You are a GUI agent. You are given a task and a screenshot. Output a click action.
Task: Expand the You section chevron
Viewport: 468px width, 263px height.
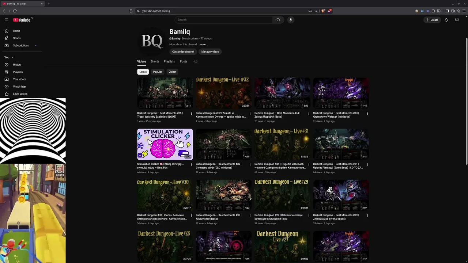pyautogui.click(x=12, y=57)
